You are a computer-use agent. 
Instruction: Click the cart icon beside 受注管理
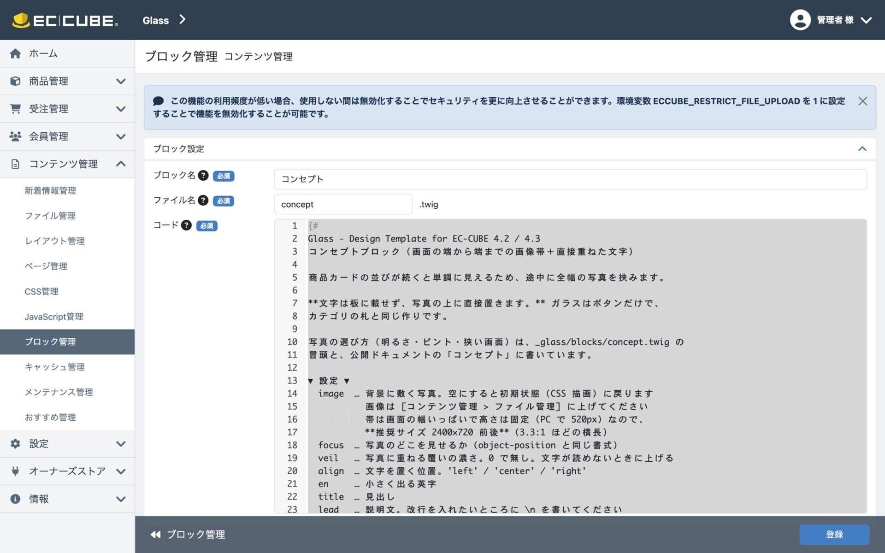point(15,109)
